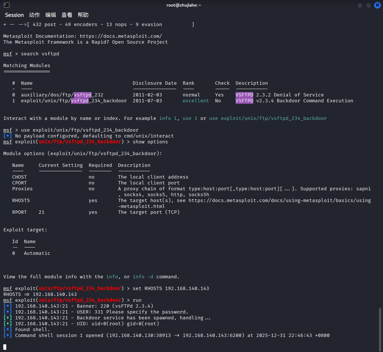The height and width of the screenshot is (352, 383).
Task: Open the 动作 menu
Action: [x=35, y=15]
